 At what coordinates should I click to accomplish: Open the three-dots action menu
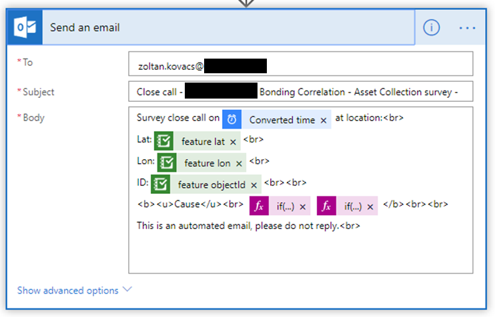467,28
